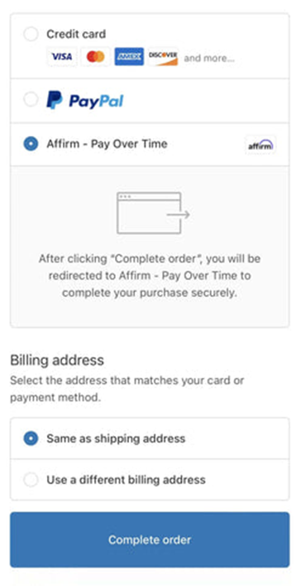Choose Same as shipping address radio button
Image resolution: width=301 pixels, height=586 pixels.
click(x=31, y=438)
